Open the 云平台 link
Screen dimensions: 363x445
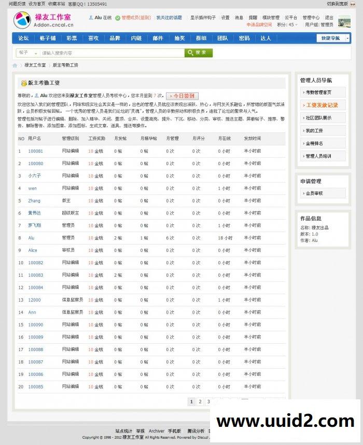point(291,18)
